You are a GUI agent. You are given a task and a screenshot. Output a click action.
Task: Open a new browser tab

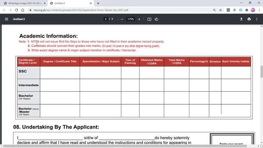[x=98, y=3]
